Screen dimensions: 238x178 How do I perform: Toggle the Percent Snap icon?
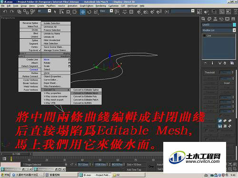point(152,12)
